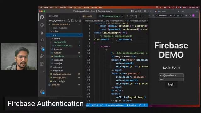Reload the page in the browser window
This screenshot has width=201, height=113.
(153, 15)
